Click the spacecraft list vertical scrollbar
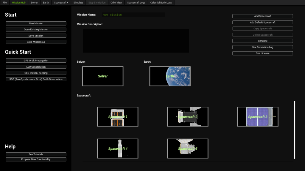This screenshot has height=171, width=305. tap(295, 130)
